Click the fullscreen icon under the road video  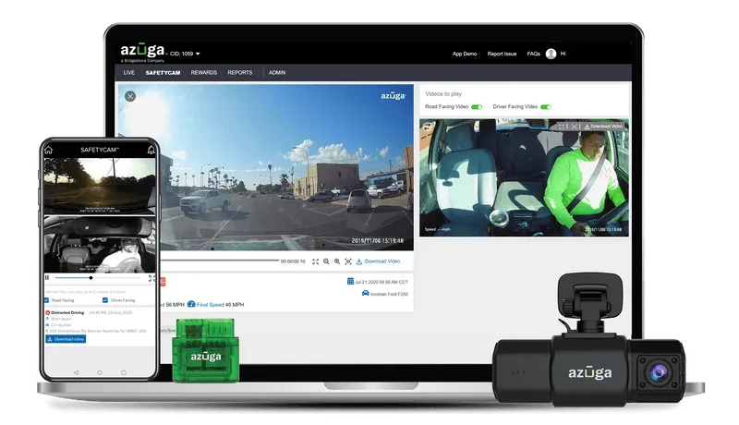[x=315, y=261]
